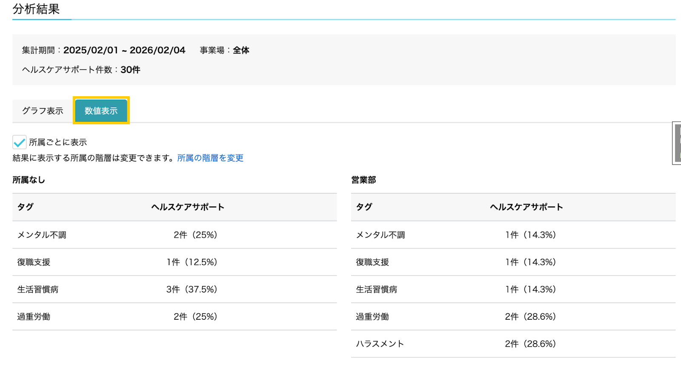The height and width of the screenshot is (367, 681).
Task: Click 生活習慣病 in the 営業部 table
Action: [377, 290]
